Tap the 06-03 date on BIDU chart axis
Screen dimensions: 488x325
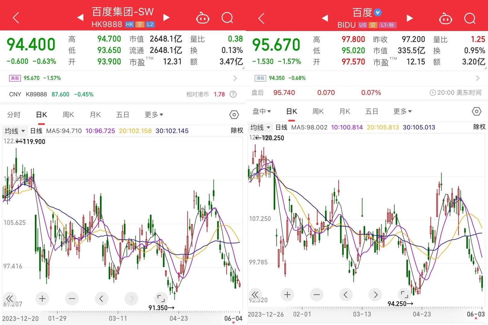pos(476,314)
